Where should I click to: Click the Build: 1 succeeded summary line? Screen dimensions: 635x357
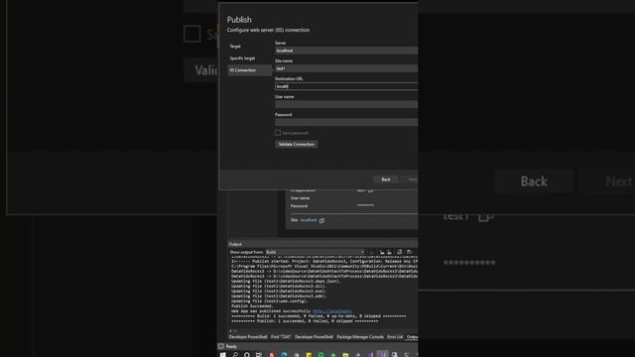click(318, 316)
